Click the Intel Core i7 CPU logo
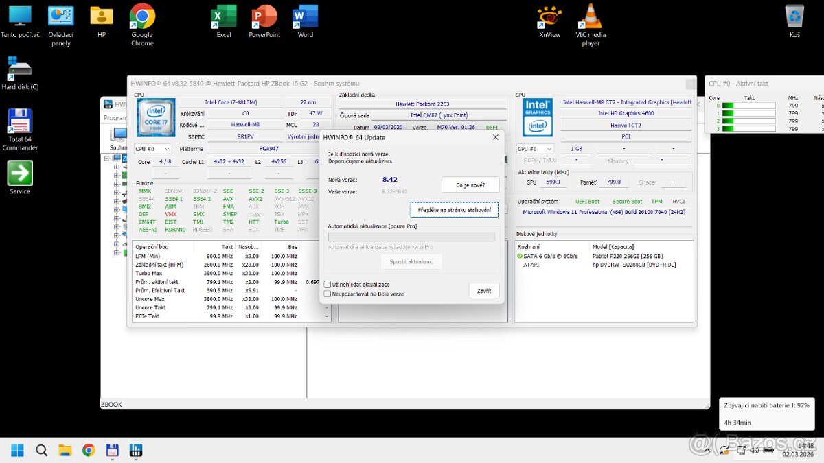824x463 pixels. [156, 118]
